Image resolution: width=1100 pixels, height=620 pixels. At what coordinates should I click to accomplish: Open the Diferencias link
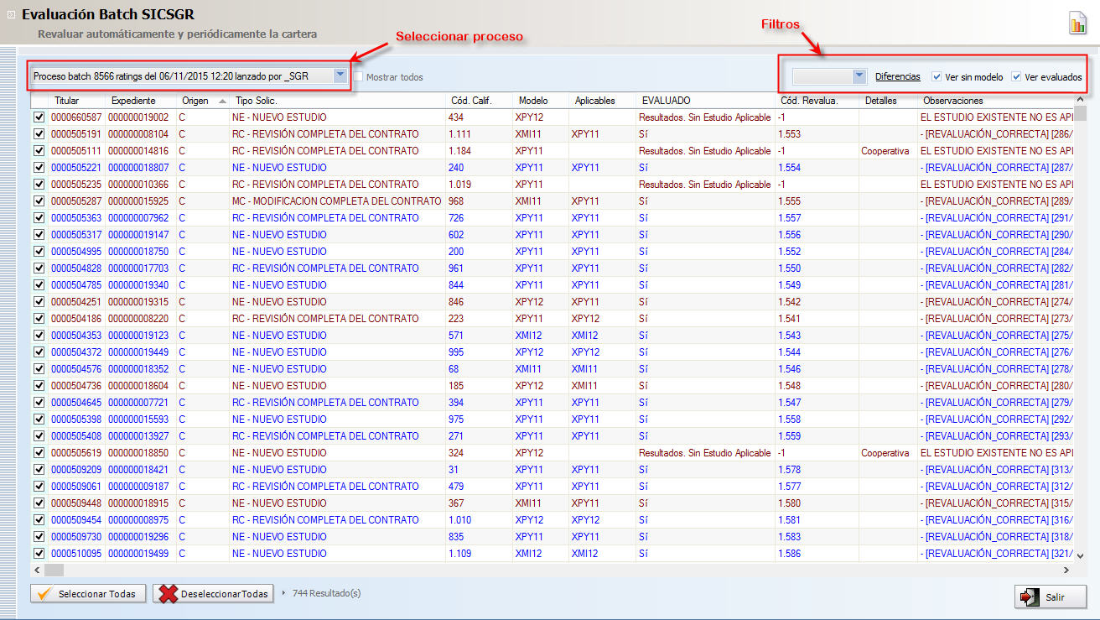[x=897, y=76]
